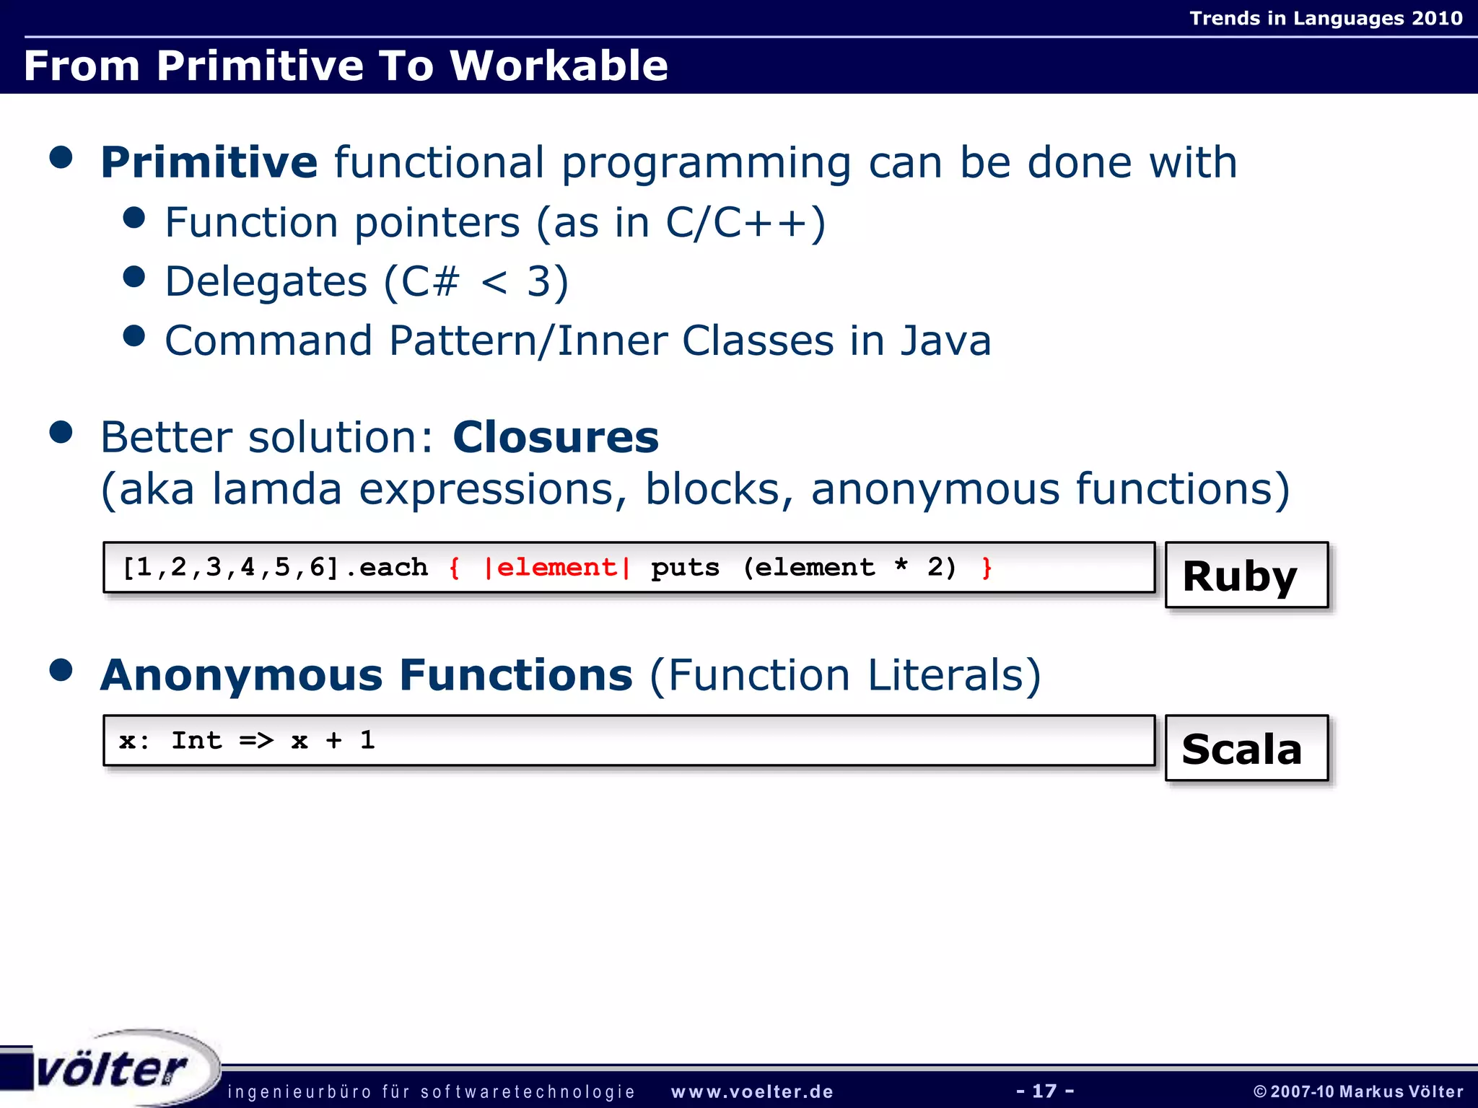Click the bullet next to Anonymous Functions

pos(61,669)
